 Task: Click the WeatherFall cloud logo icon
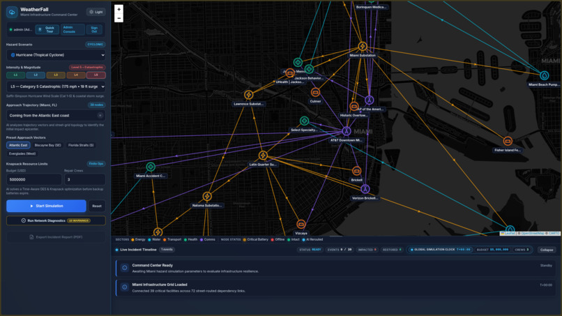coord(12,12)
